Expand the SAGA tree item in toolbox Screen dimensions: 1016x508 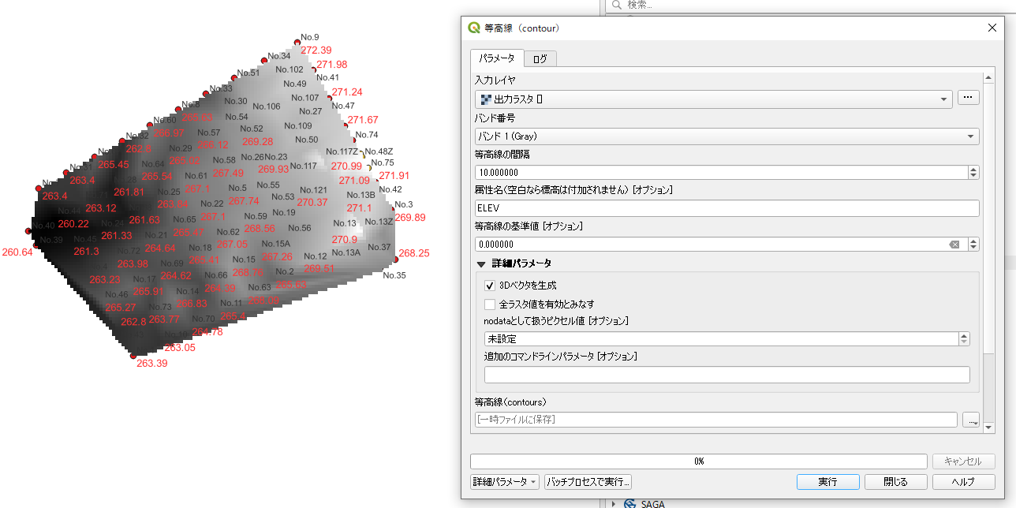613,503
